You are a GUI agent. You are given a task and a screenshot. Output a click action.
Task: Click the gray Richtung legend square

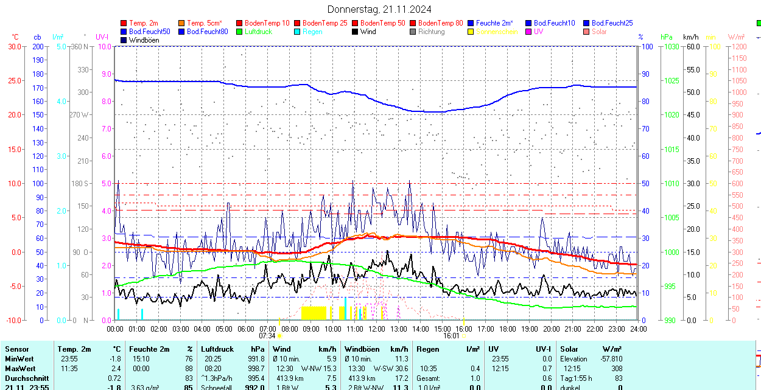(413, 32)
